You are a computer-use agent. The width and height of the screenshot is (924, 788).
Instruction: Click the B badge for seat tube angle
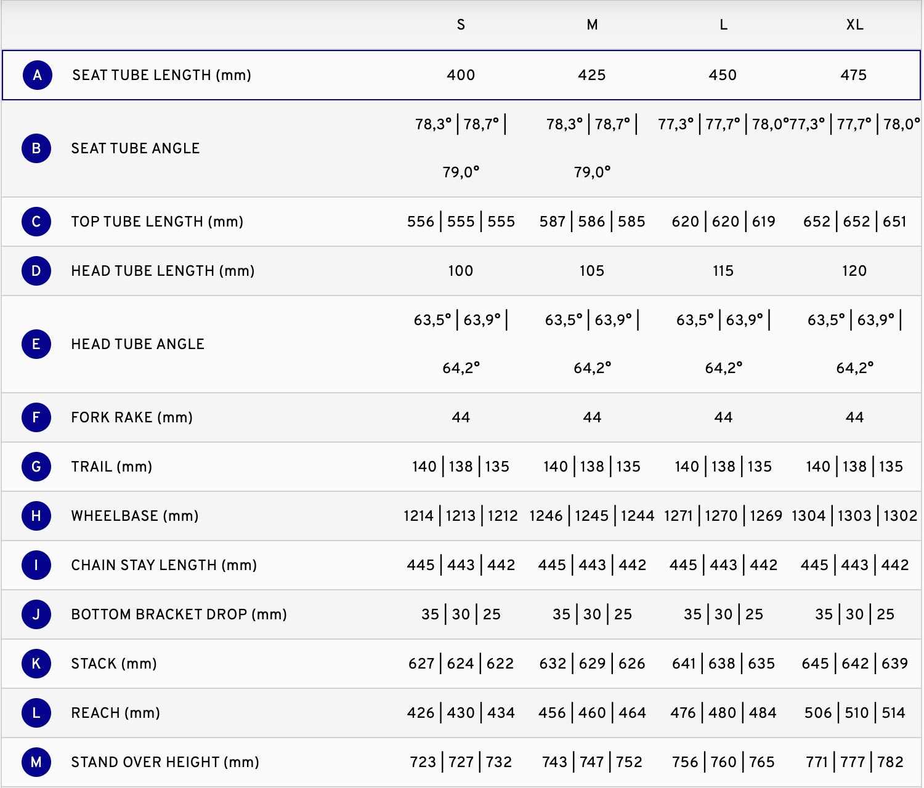pos(36,148)
